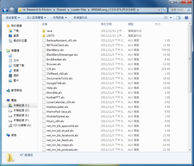Select 媒體櫃 libraries node

click(13, 51)
